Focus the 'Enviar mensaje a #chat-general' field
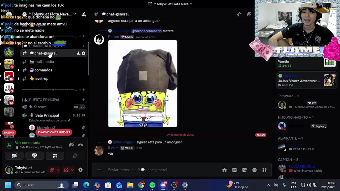Viewport: 340px width, 191px height. [x=162, y=170]
